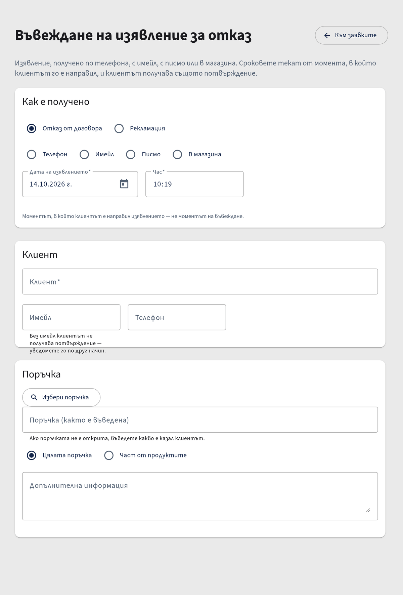Click the Допълнителна информация text area

(200, 496)
